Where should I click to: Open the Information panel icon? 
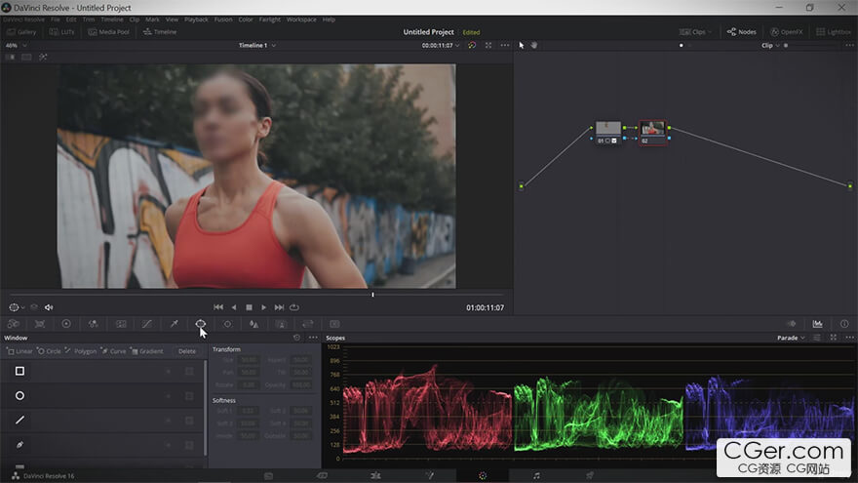844,324
